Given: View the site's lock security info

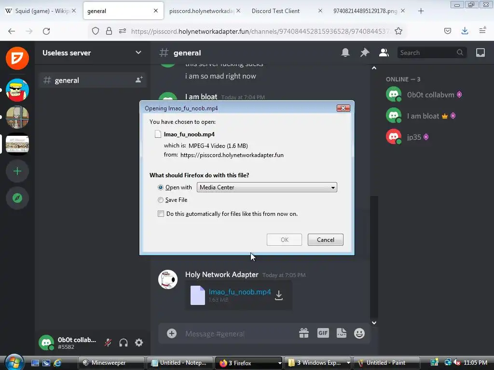Looking at the screenshot, I should coord(109,31).
